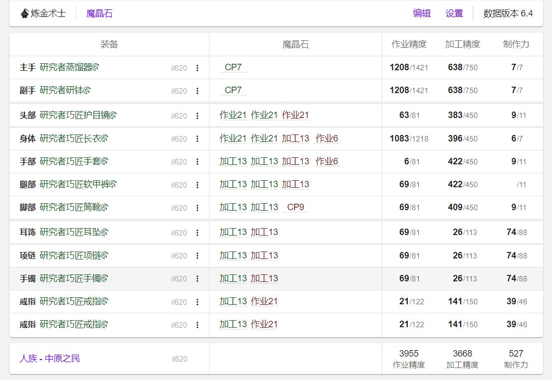Screen dimensions: 552x380
Task: Select 人族 - 中原之民 race link
Action: 49,358
